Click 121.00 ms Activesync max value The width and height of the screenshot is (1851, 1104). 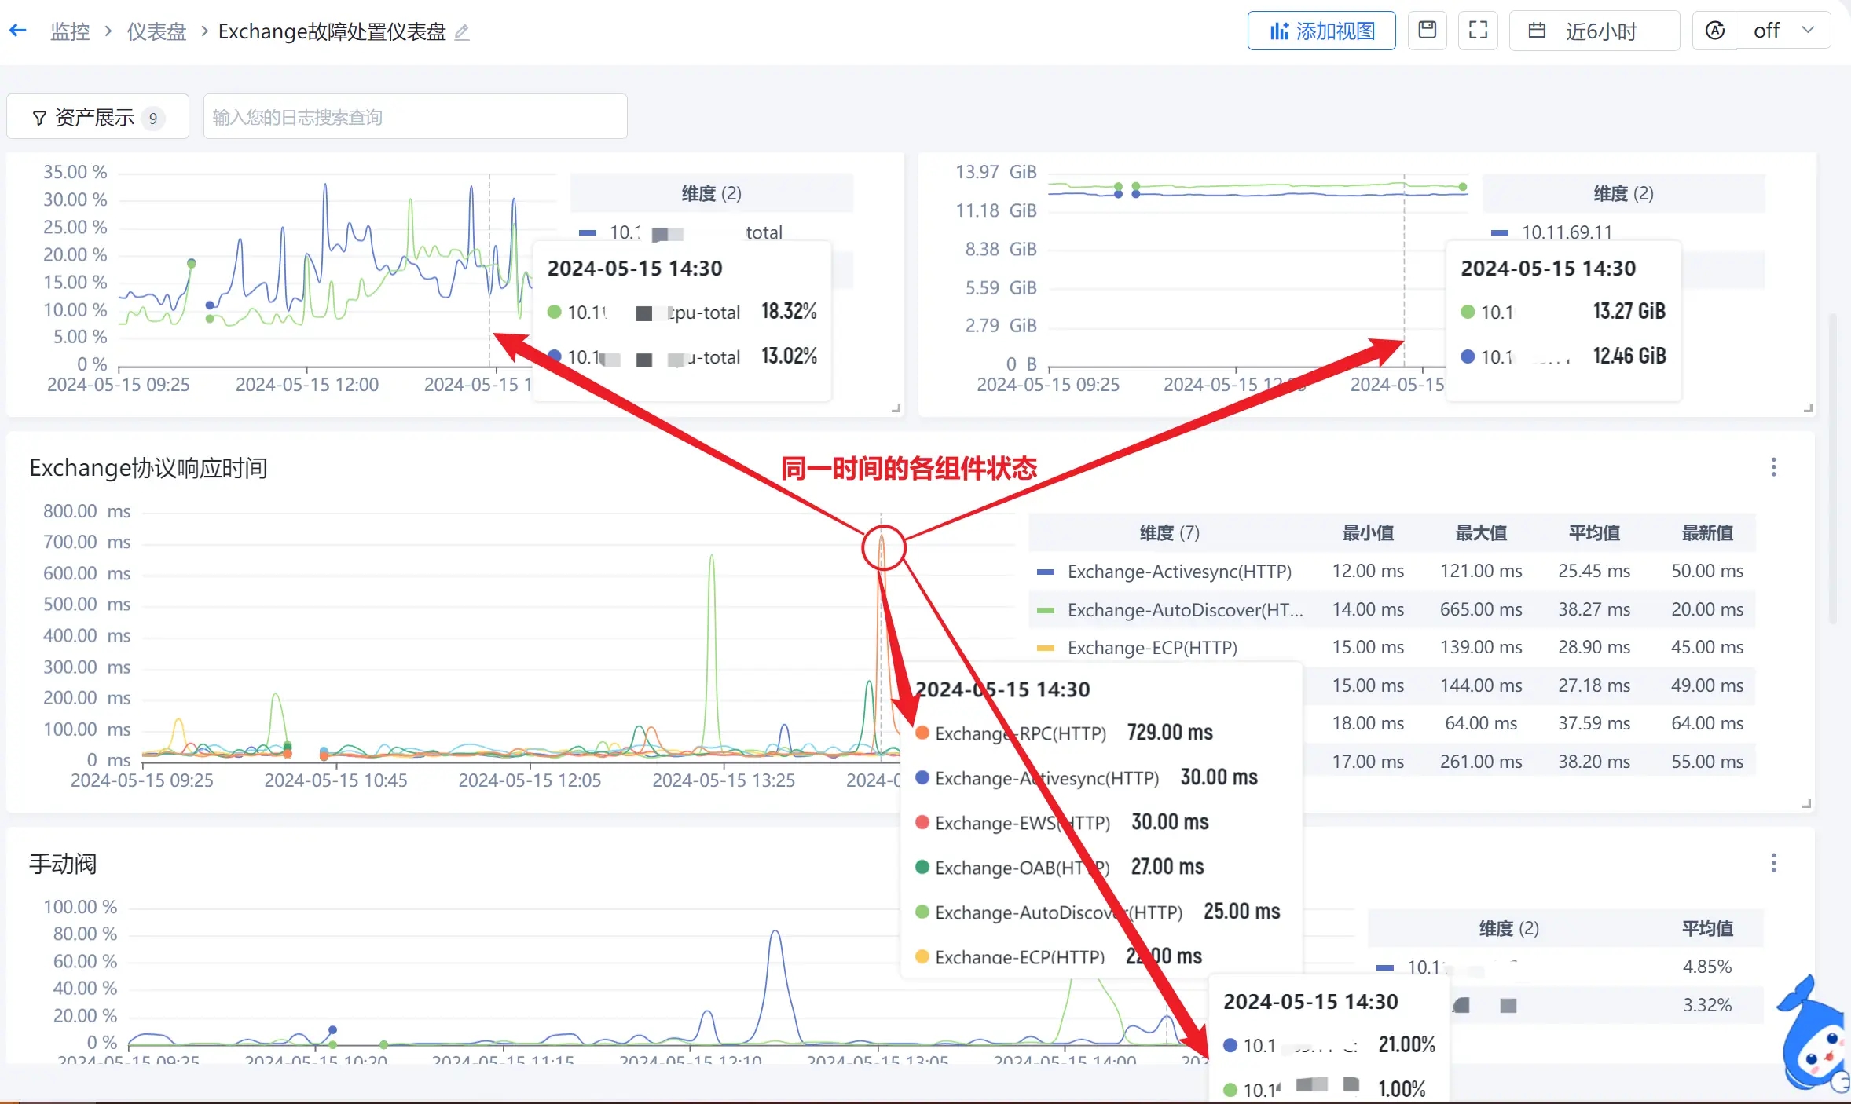(1481, 572)
